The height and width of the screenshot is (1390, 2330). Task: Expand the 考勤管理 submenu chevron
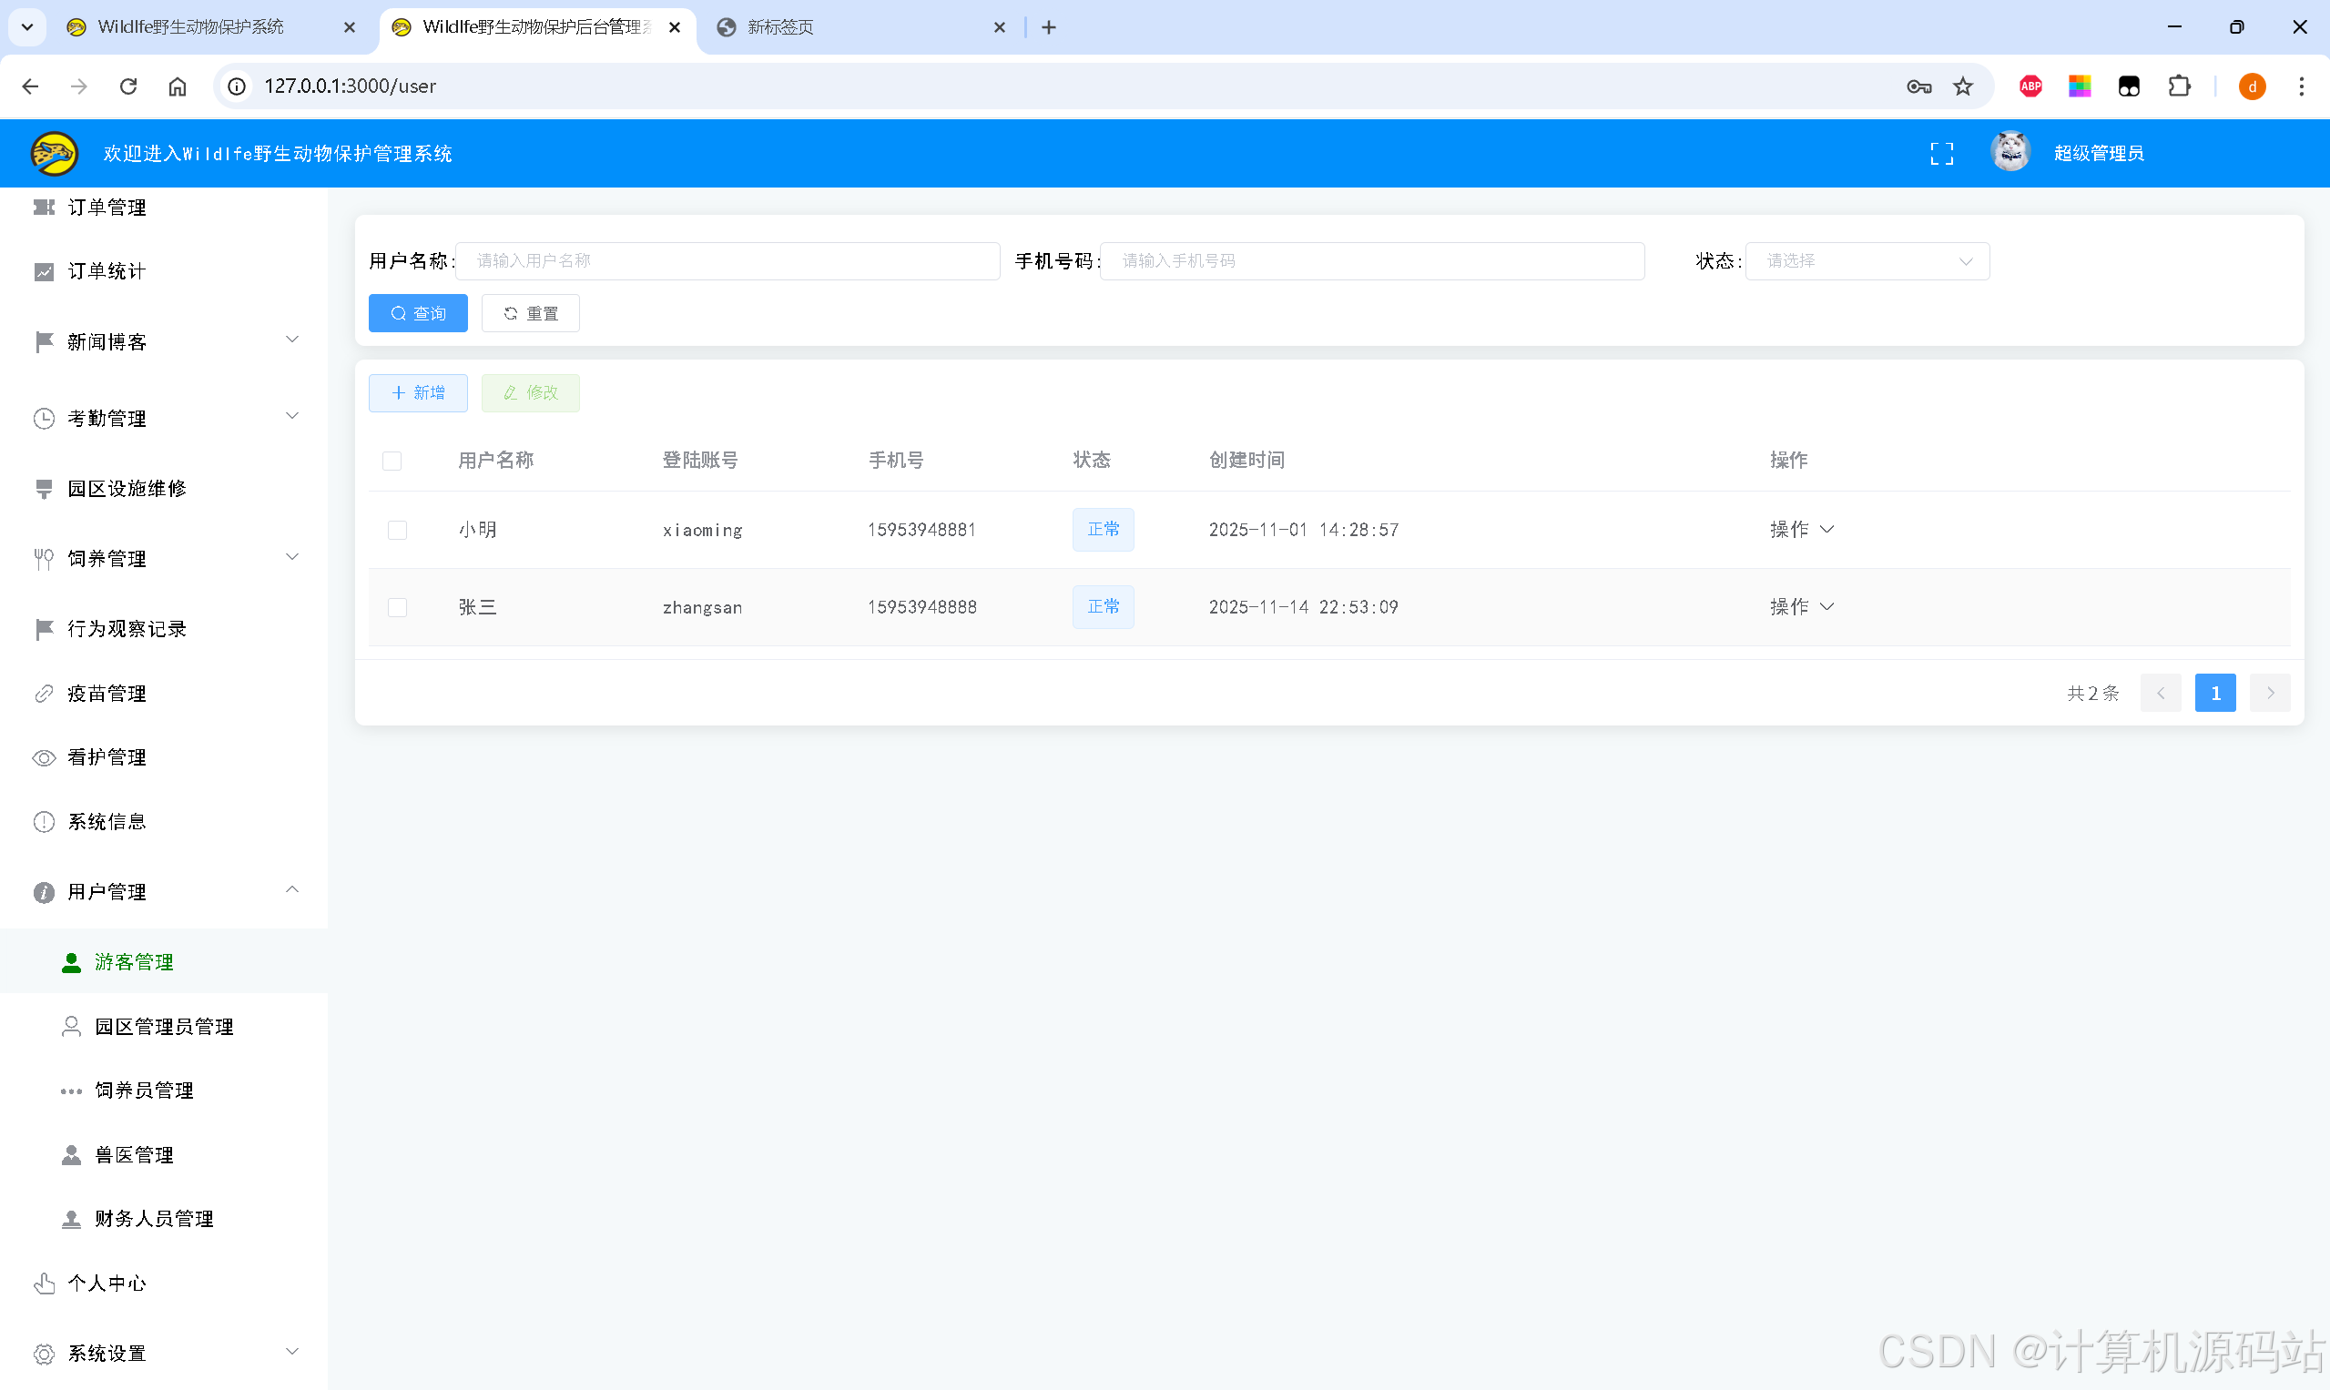[x=292, y=416]
